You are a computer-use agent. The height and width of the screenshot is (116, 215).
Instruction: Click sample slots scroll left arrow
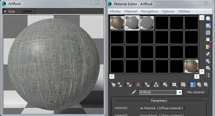click(x=112, y=76)
